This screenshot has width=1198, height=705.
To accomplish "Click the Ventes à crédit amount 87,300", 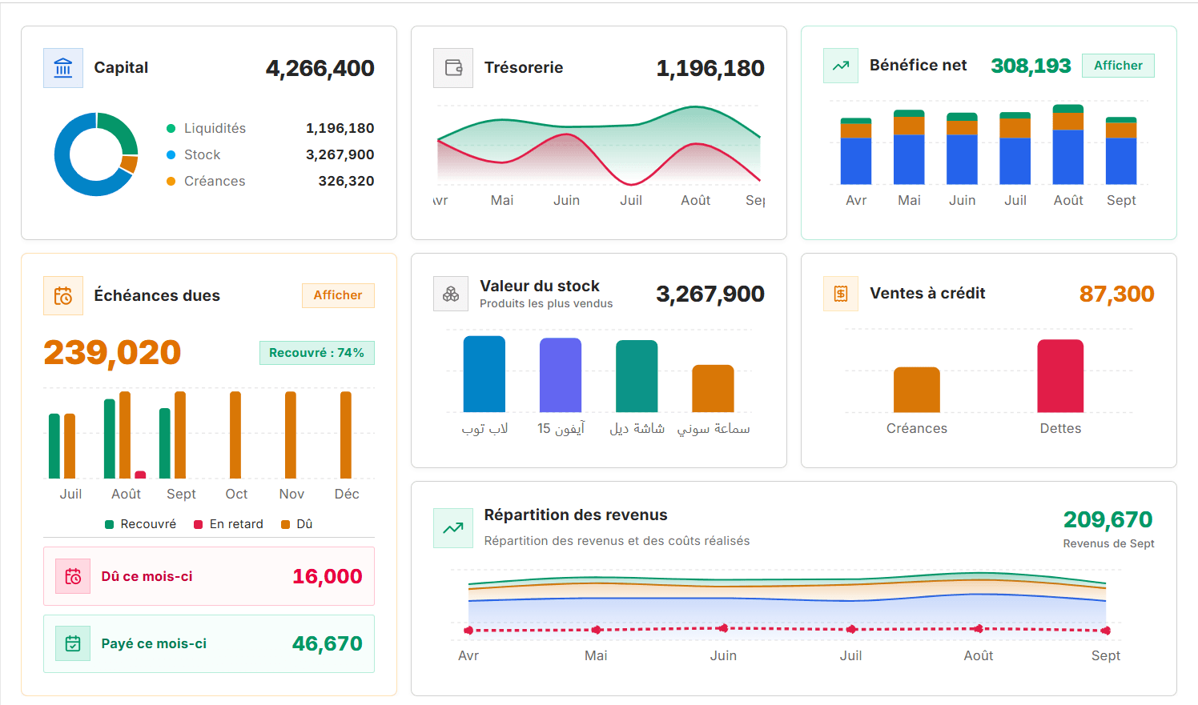I will [x=1117, y=294].
